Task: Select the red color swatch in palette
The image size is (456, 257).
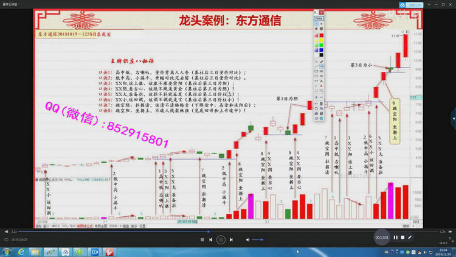Action: pos(322,36)
